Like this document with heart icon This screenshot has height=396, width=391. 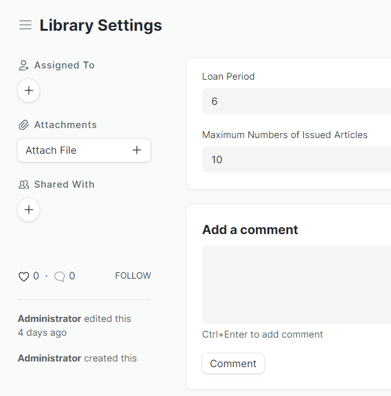[x=24, y=276]
